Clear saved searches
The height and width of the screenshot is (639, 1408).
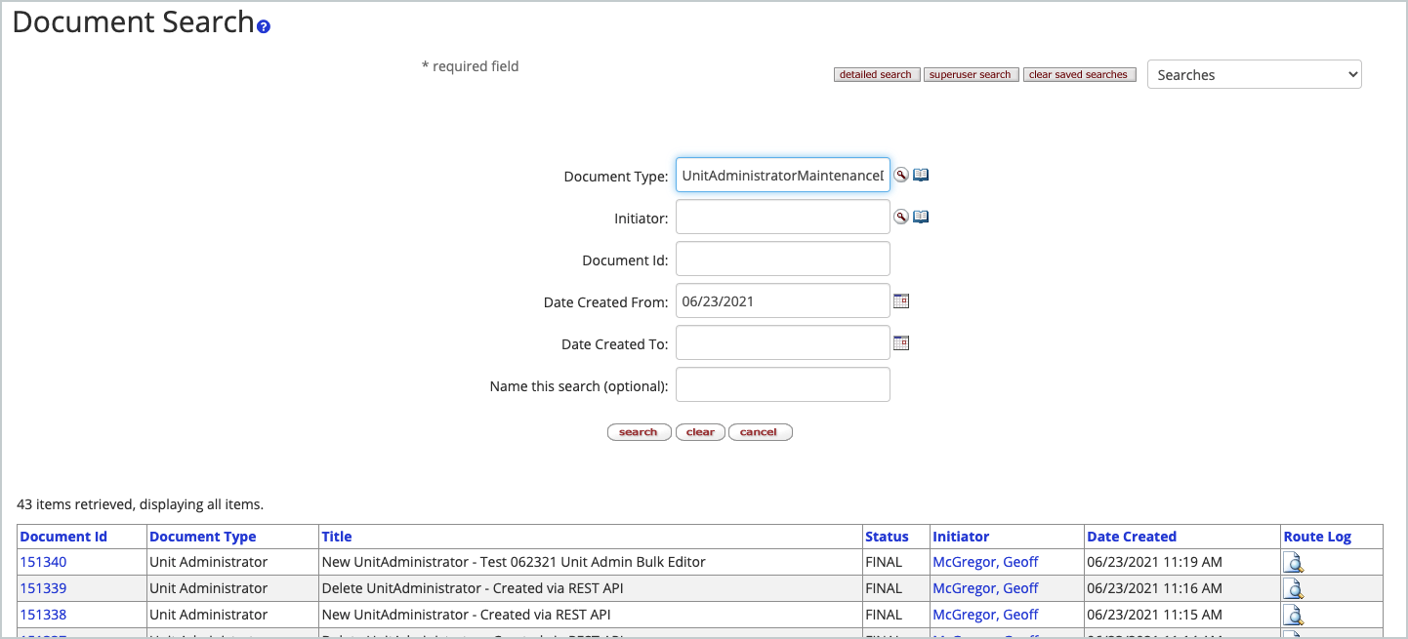coord(1079,74)
